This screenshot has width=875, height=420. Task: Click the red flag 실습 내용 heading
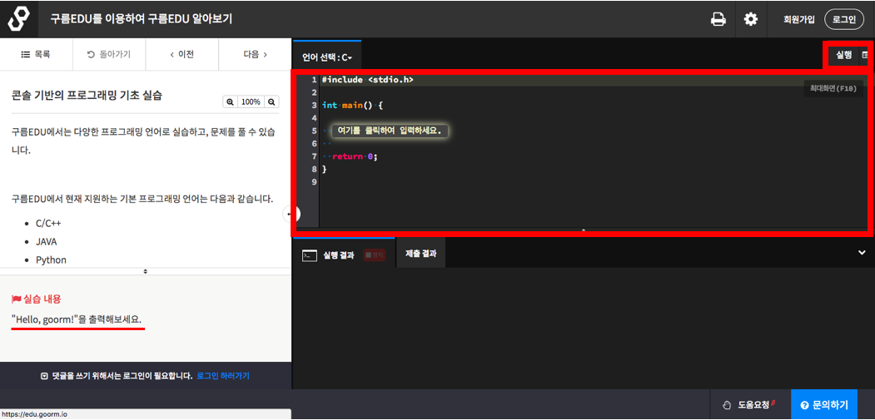37,299
